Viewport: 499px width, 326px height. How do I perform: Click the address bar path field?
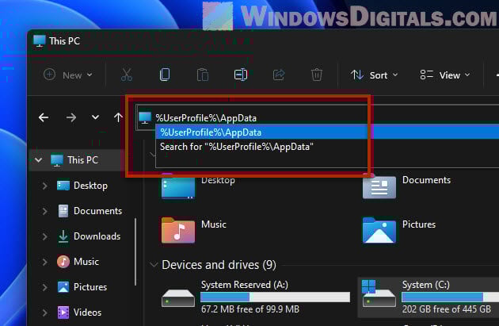coord(318,118)
